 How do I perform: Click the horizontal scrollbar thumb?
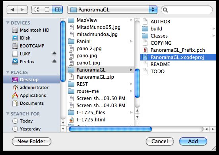pyautogui.click(x=110, y=129)
